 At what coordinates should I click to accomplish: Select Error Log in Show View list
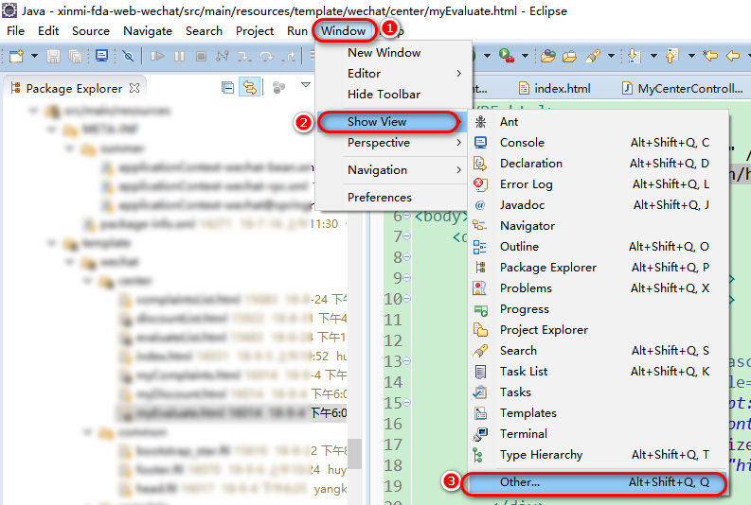[599, 184]
